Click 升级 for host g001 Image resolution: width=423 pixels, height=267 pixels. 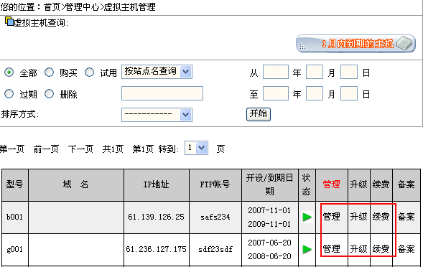pos(358,248)
